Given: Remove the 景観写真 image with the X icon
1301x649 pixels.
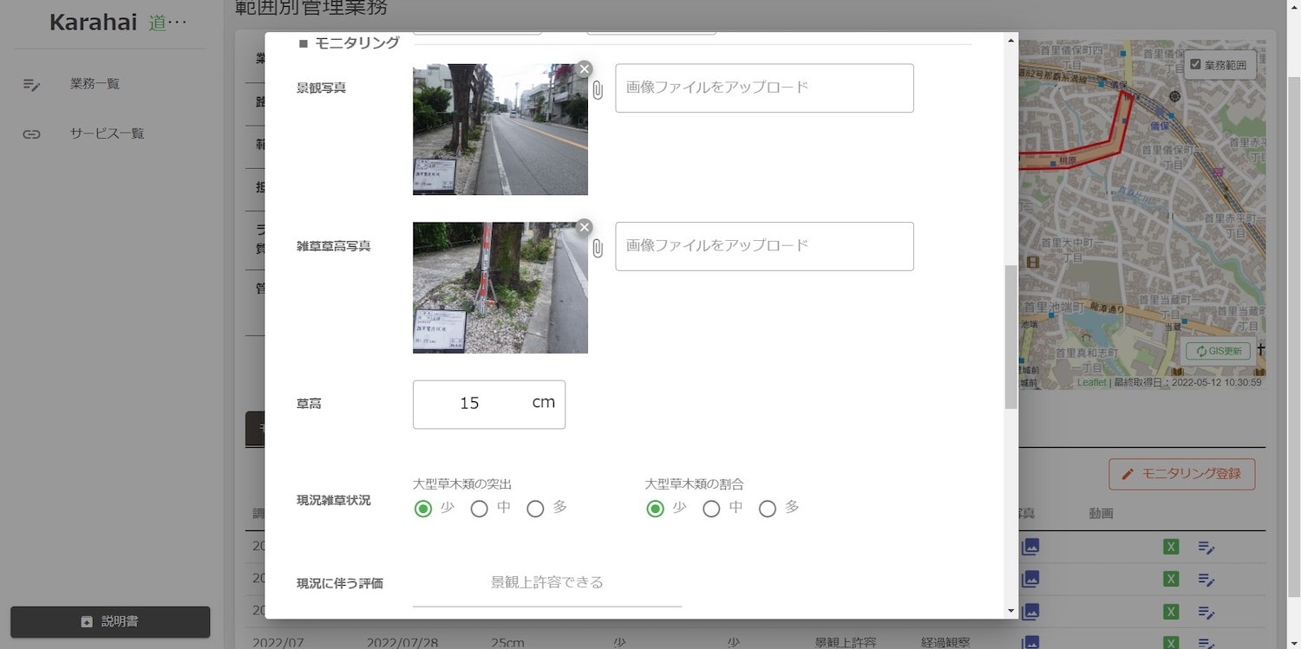Looking at the screenshot, I should [x=585, y=68].
